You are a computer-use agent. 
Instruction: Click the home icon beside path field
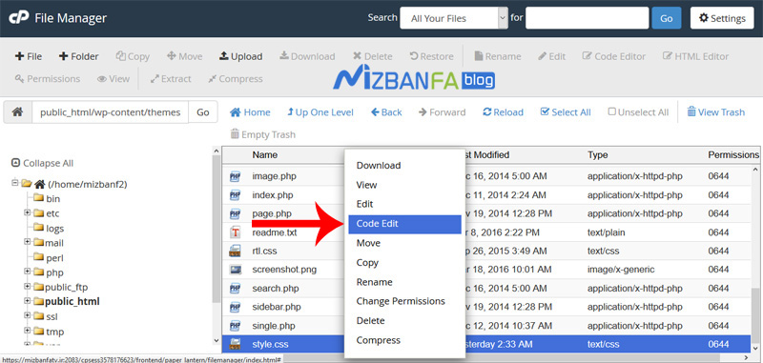[17, 112]
